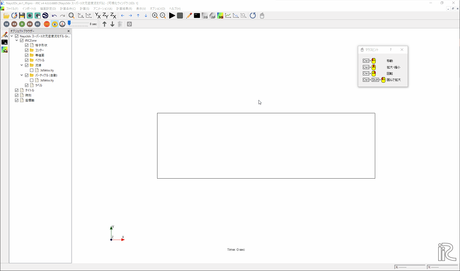Screen dimensions: 460x271
Task: Stop the solver with the square icon
Action: 180,16
